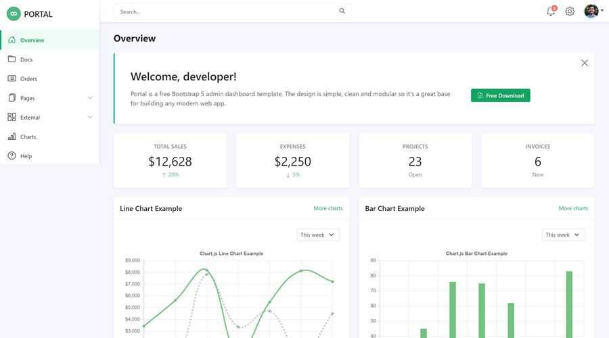Click the Portal logo icon

click(x=14, y=14)
